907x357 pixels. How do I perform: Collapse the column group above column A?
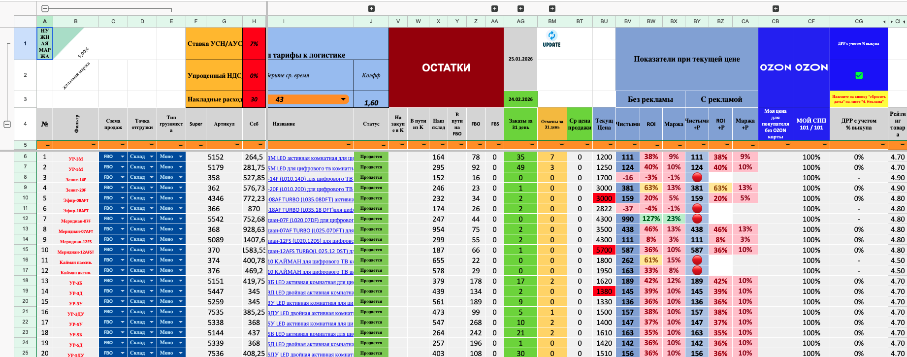[45, 8]
